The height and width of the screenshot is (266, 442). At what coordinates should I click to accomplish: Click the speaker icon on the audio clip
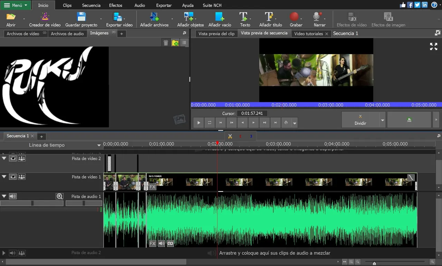[x=161, y=243]
